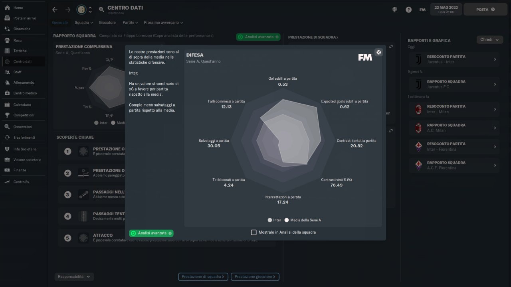The height and width of the screenshot is (287, 511).
Task: Switch to the Giocatore tab
Action: pos(107,23)
